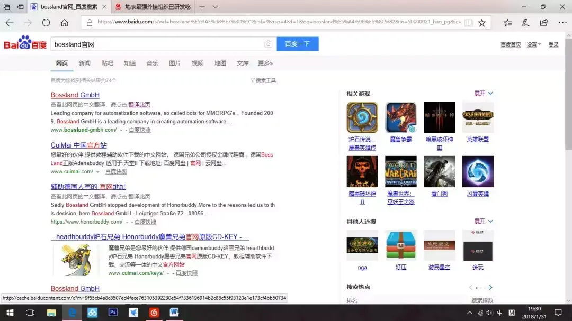Open the favorites hub
The image size is (572, 321).
point(507,23)
